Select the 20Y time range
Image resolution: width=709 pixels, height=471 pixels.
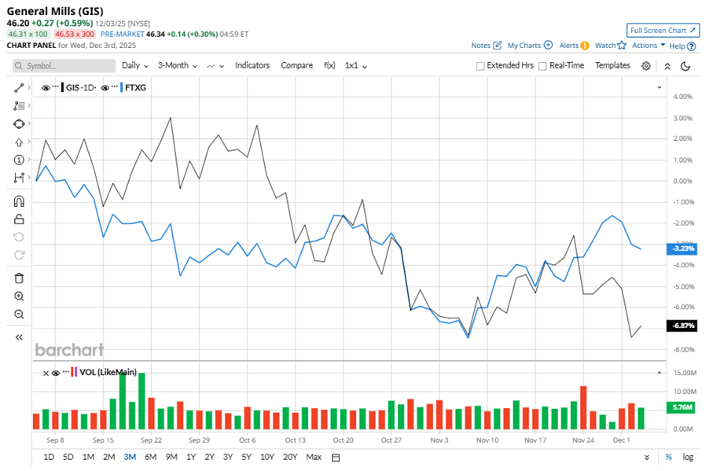290,457
